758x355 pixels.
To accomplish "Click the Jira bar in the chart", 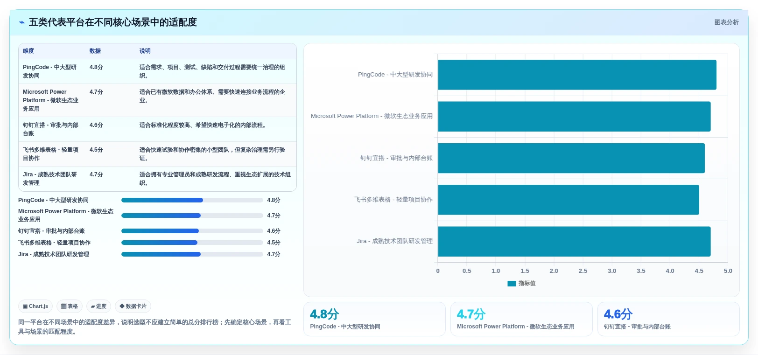I will (x=574, y=241).
